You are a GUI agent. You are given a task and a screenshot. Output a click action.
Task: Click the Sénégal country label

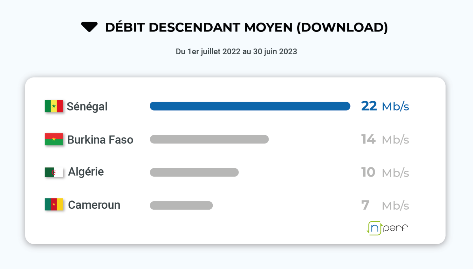(87, 107)
